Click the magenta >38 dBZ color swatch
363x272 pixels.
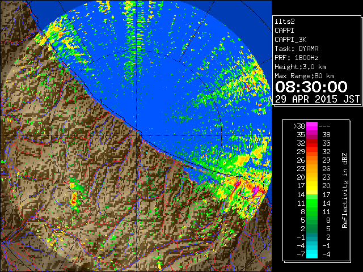coord(312,126)
